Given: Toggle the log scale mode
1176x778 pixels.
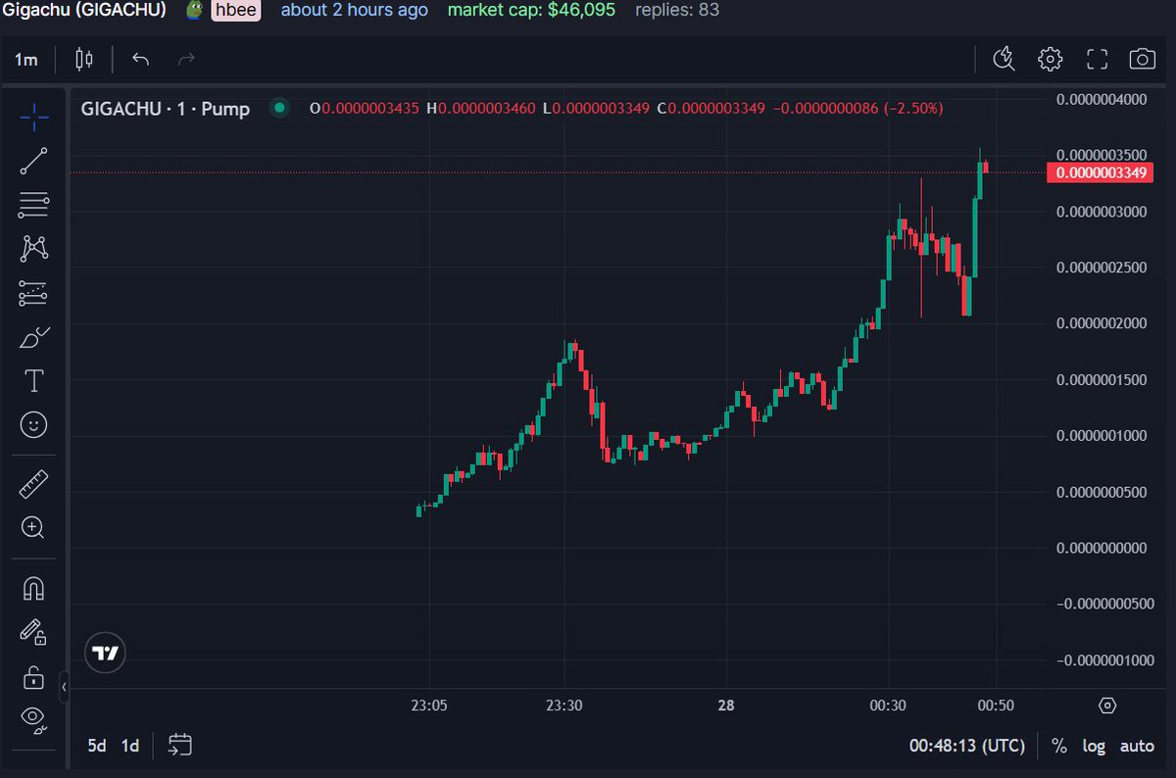Looking at the screenshot, I should 1094,746.
